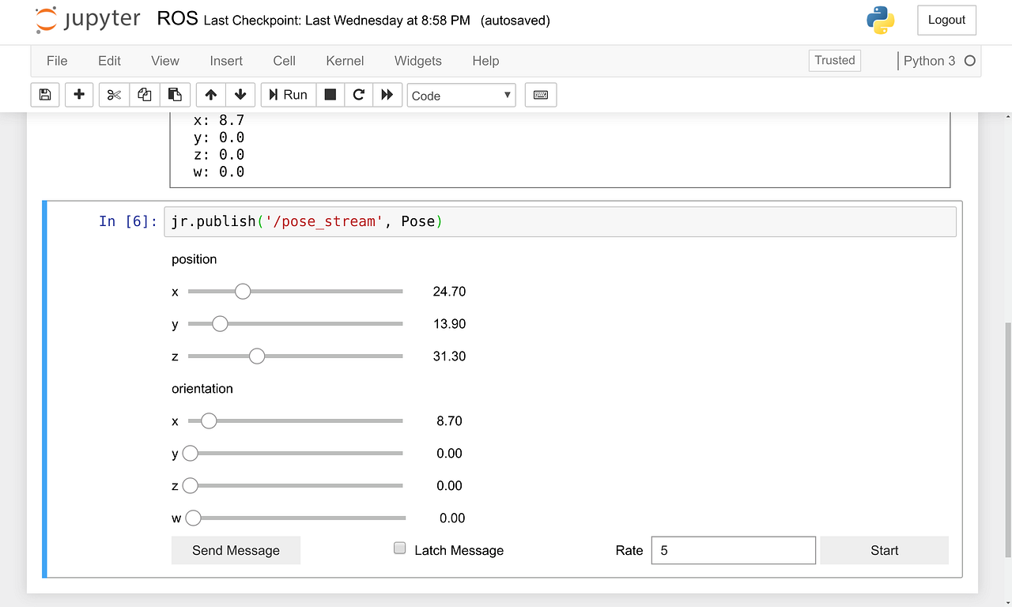Copy the selected cell
This screenshot has height=607, width=1012.
pyautogui.click(x=144, y=94)
